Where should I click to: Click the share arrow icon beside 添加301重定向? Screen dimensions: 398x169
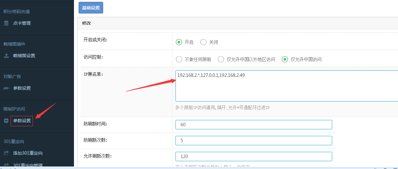[6, 153]
